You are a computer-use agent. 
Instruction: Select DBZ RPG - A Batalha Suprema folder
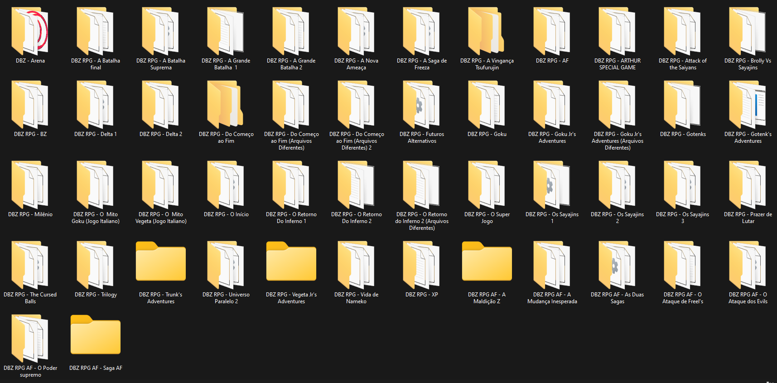[x=160, y=31]
